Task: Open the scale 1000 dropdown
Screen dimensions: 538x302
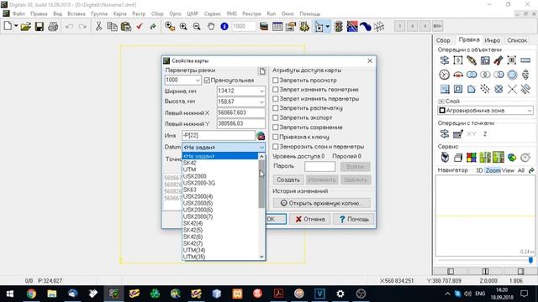Action: 198,81
